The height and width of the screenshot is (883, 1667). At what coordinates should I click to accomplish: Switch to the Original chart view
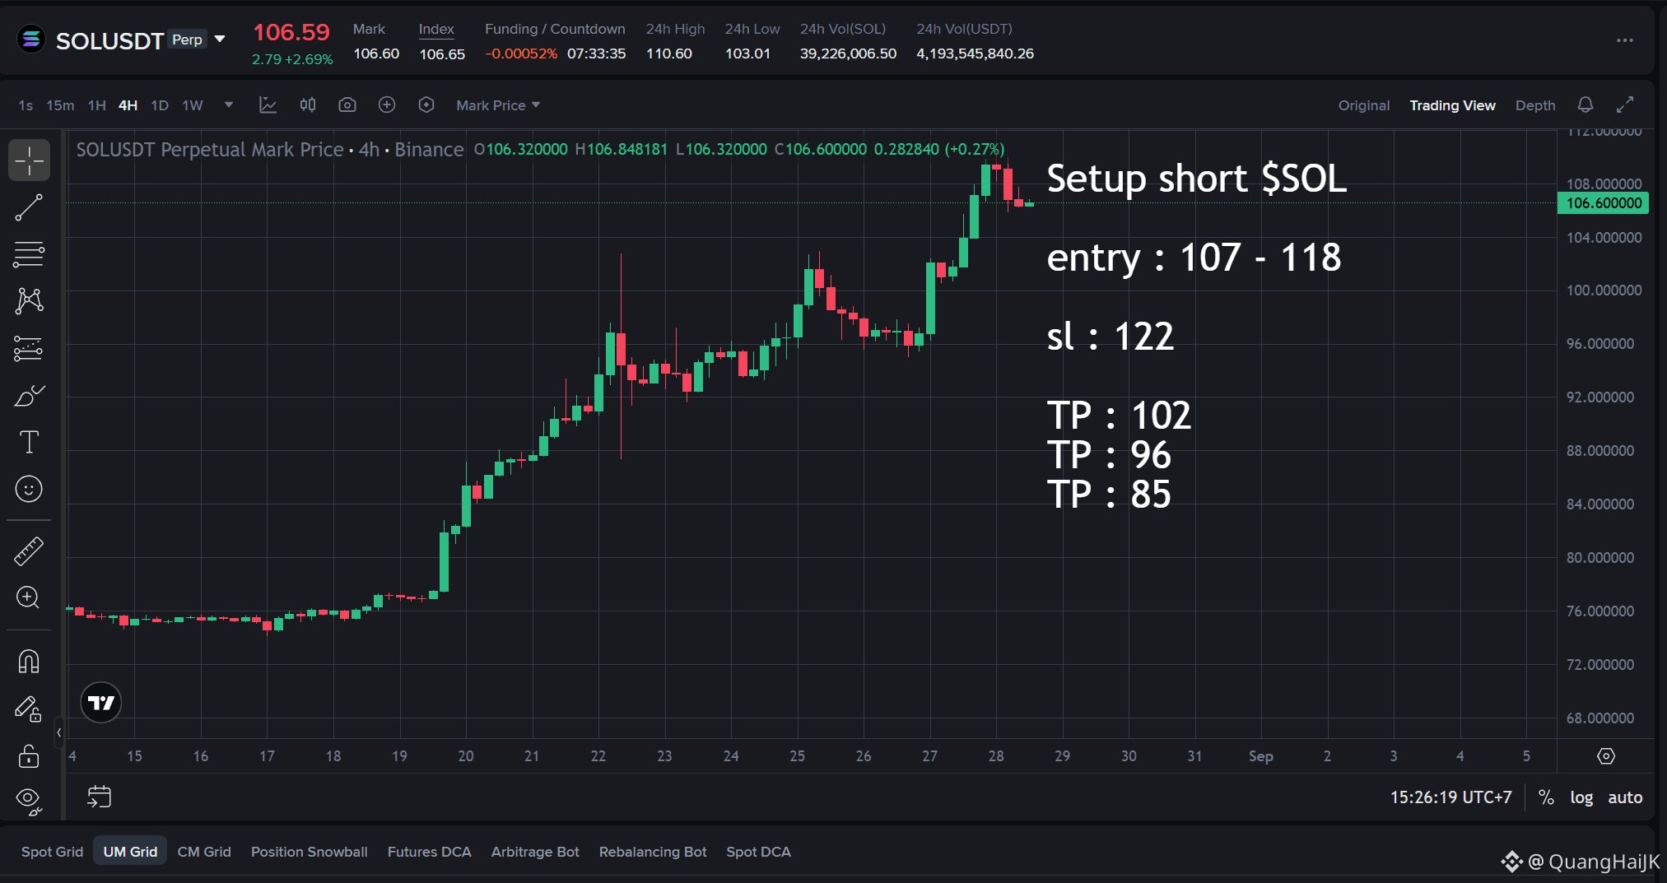(x=1364, y=105)
